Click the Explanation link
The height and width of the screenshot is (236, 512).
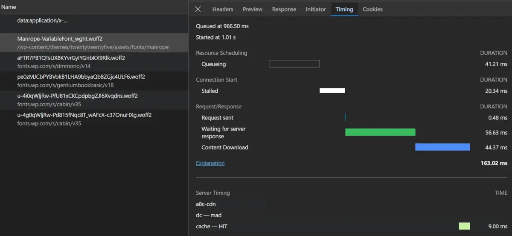pos(210,163)
